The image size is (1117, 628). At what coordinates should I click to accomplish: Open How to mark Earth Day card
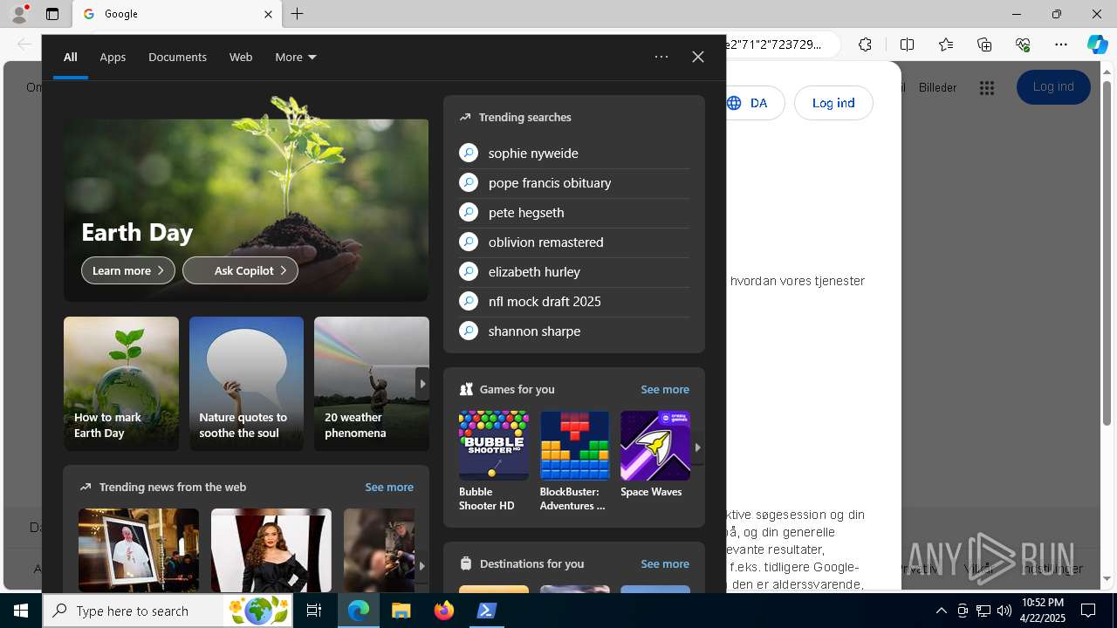point(121,384)
